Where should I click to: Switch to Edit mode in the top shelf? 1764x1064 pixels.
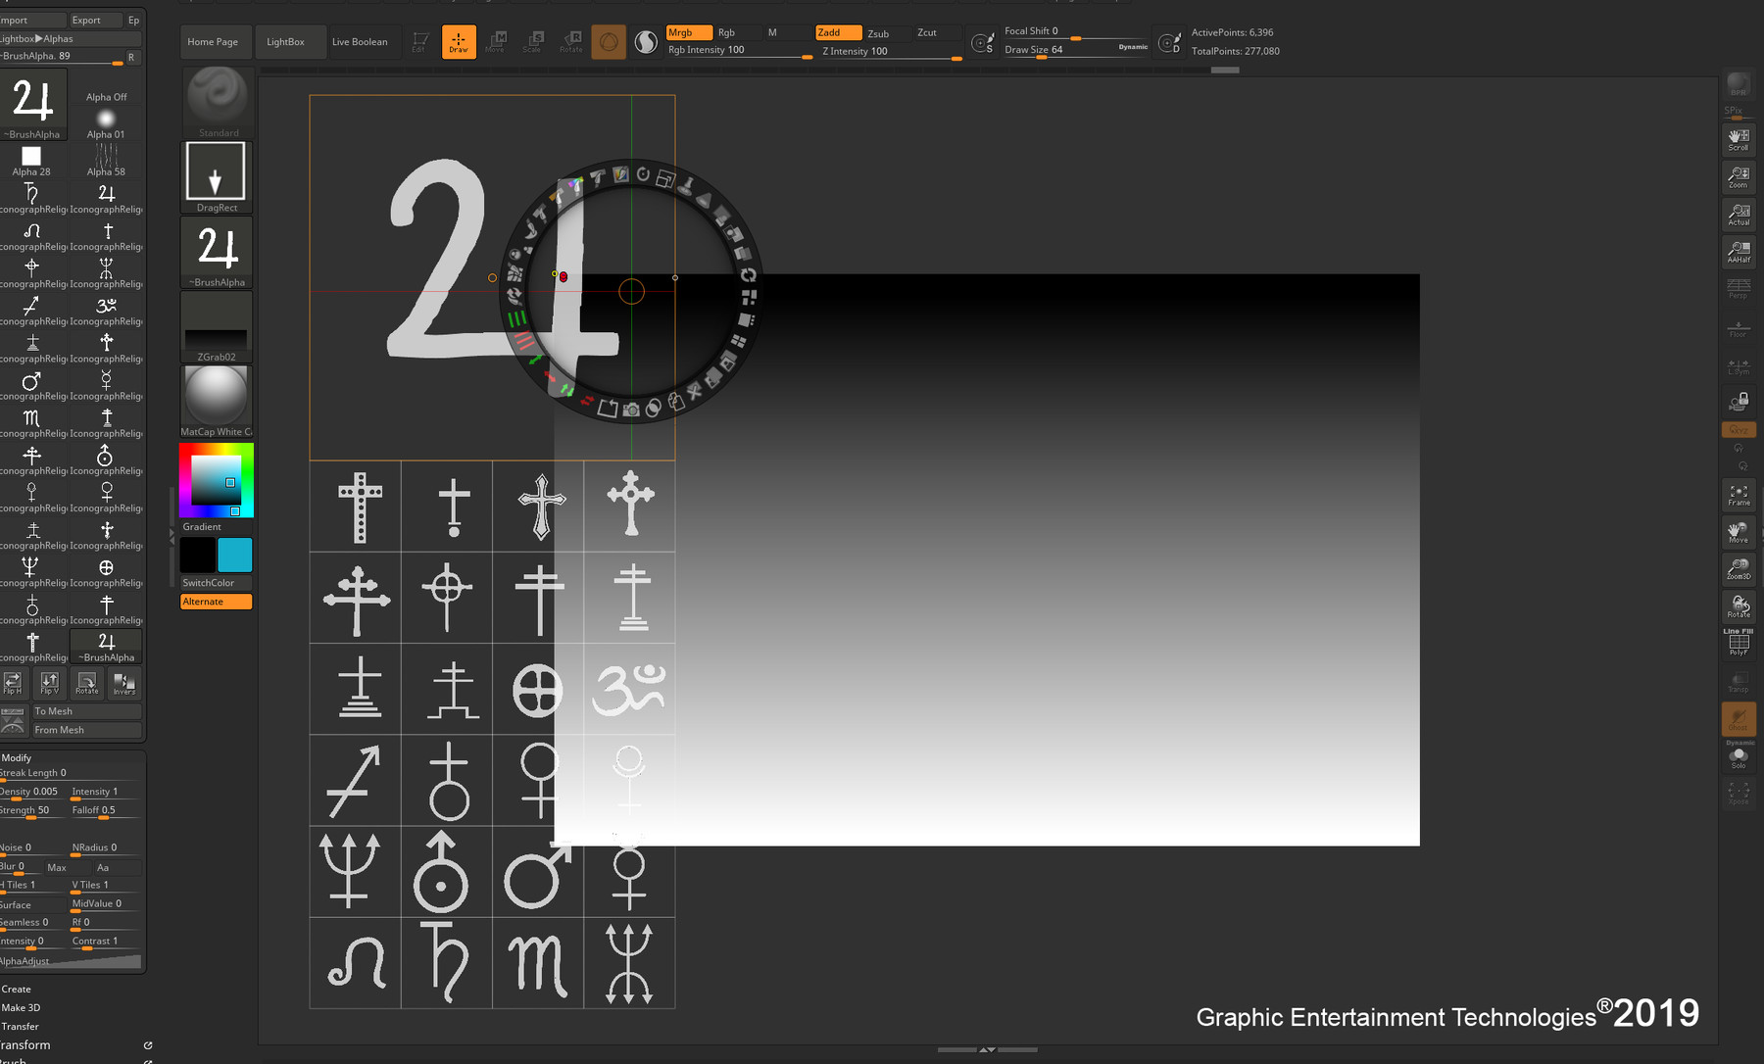click(419, 41)
